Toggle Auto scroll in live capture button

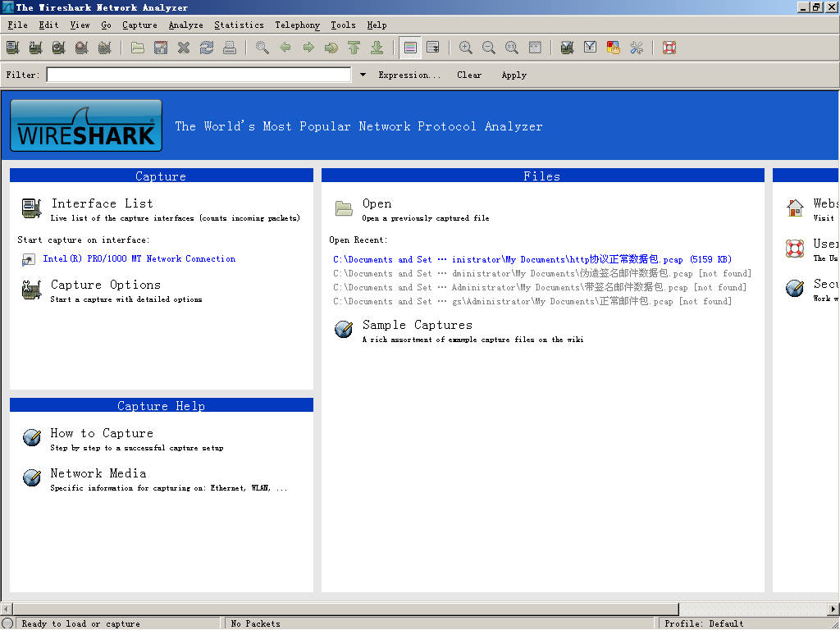[x=433, y=48]
